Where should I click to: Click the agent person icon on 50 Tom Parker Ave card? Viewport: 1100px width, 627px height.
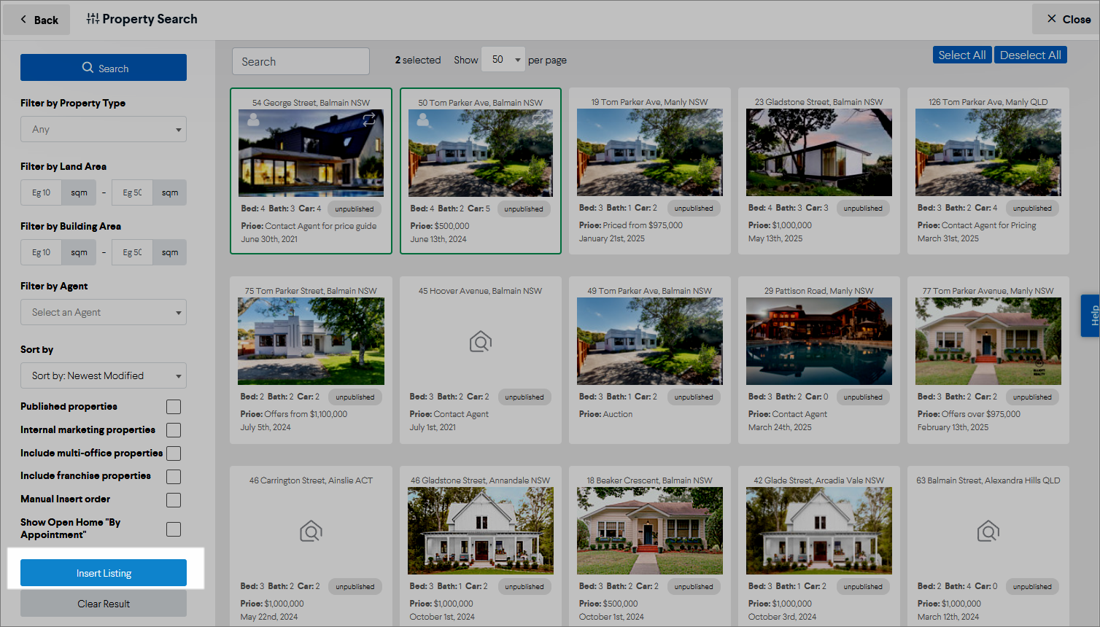point(422,120)
